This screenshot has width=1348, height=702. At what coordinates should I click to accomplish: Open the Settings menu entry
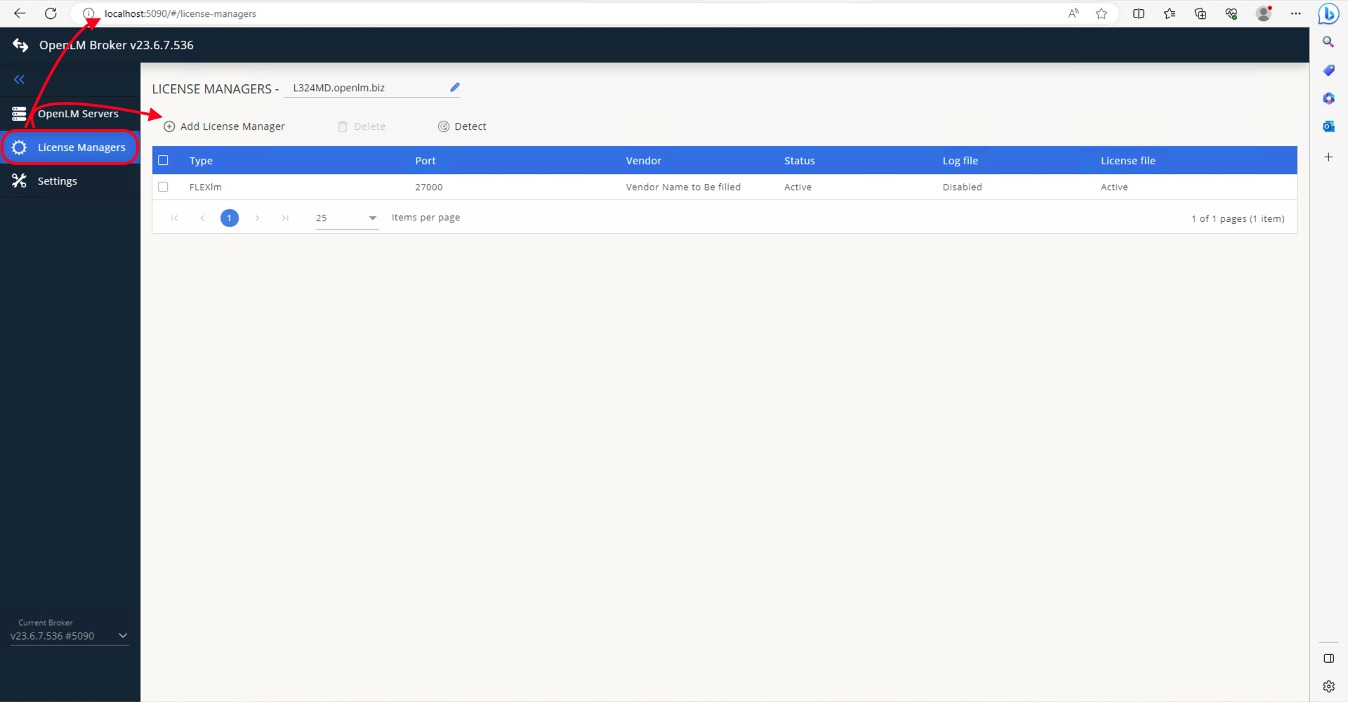[57, 180]
